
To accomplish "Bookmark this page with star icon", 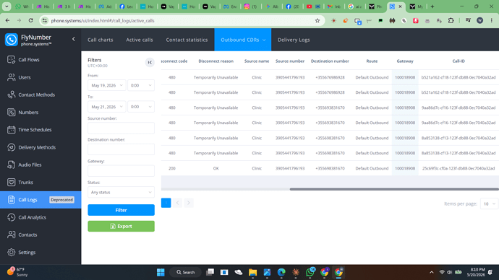I will (x=317, y=21).
